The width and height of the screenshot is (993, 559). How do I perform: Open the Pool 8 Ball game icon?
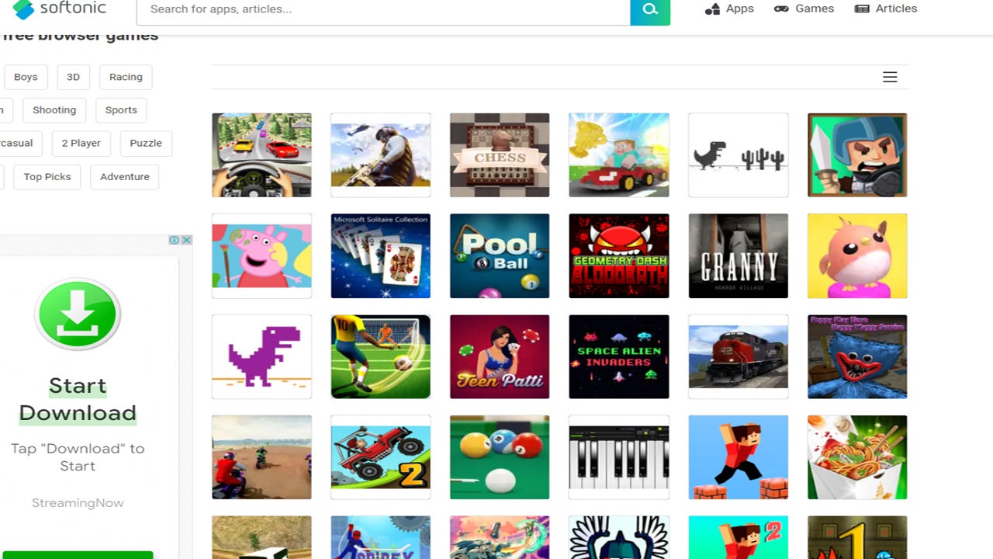click(500, 256)
